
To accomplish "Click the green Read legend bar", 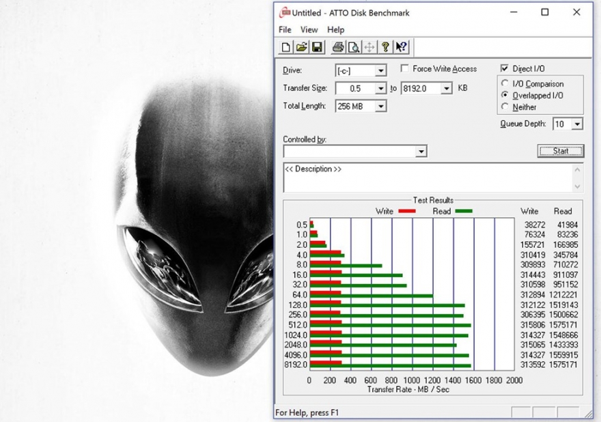I will pyautogui.click(x=463, y=211).
